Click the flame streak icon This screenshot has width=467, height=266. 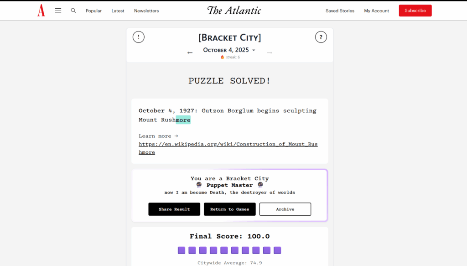[x=222, y=57]
